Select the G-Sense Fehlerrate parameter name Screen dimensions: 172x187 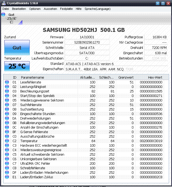[x=34, y=132]
